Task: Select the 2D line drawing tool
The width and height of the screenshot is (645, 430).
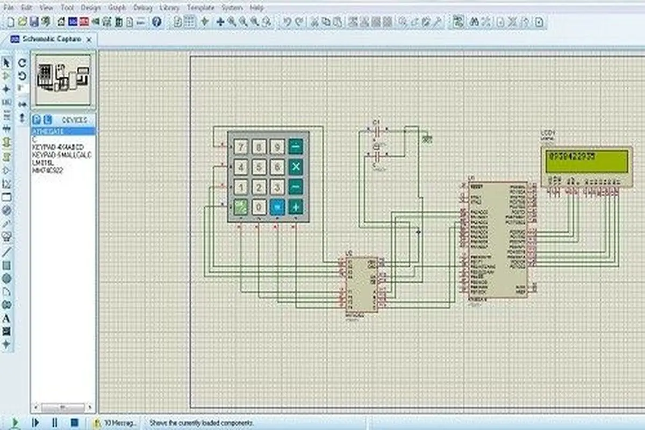Action: (x=6, y=252)
